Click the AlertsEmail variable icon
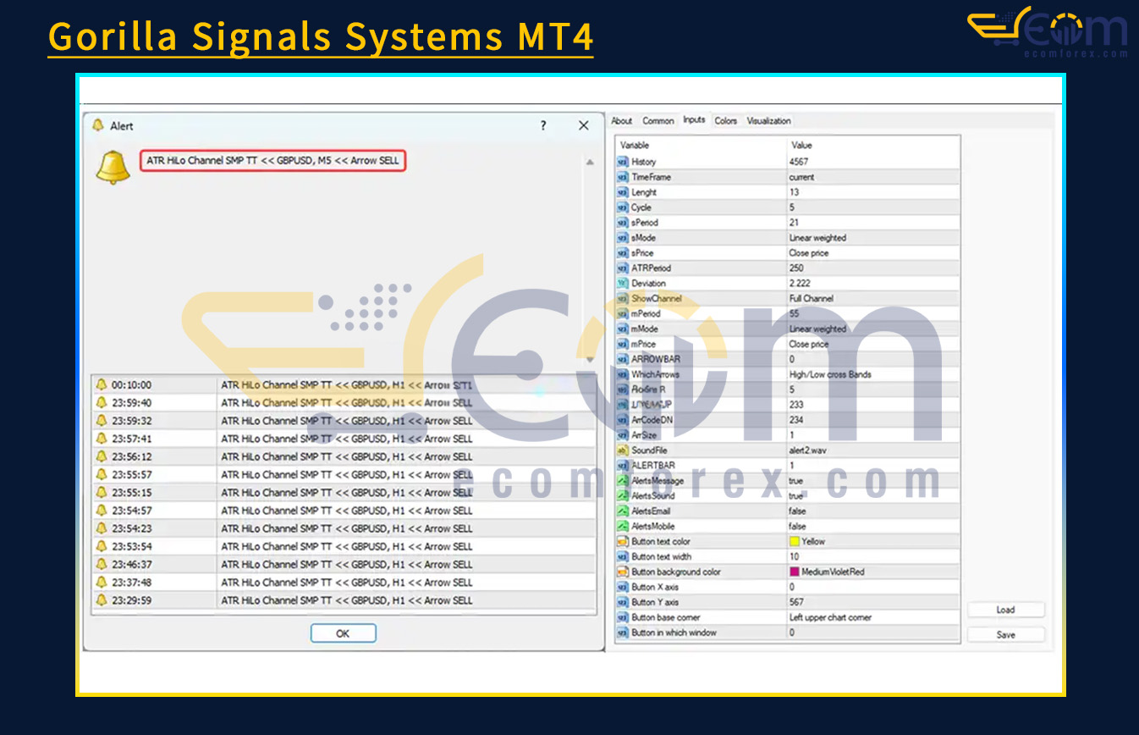The height and width of the screenshot is (735, 1139). 623,511
